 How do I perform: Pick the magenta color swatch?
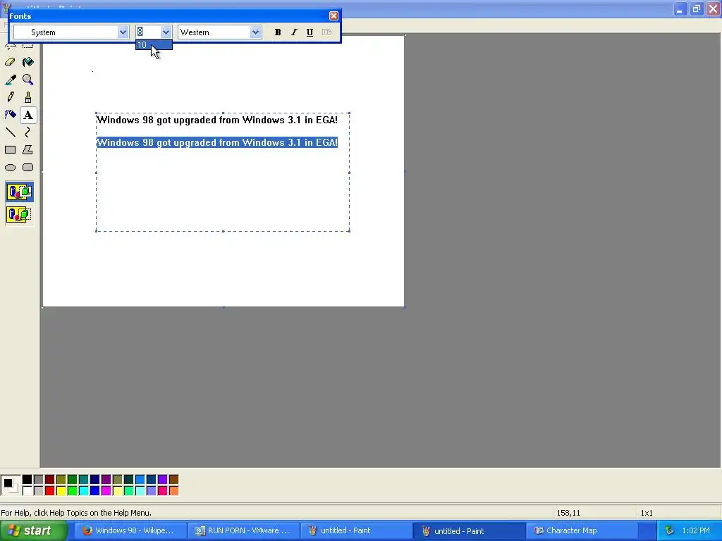point(106,491)
